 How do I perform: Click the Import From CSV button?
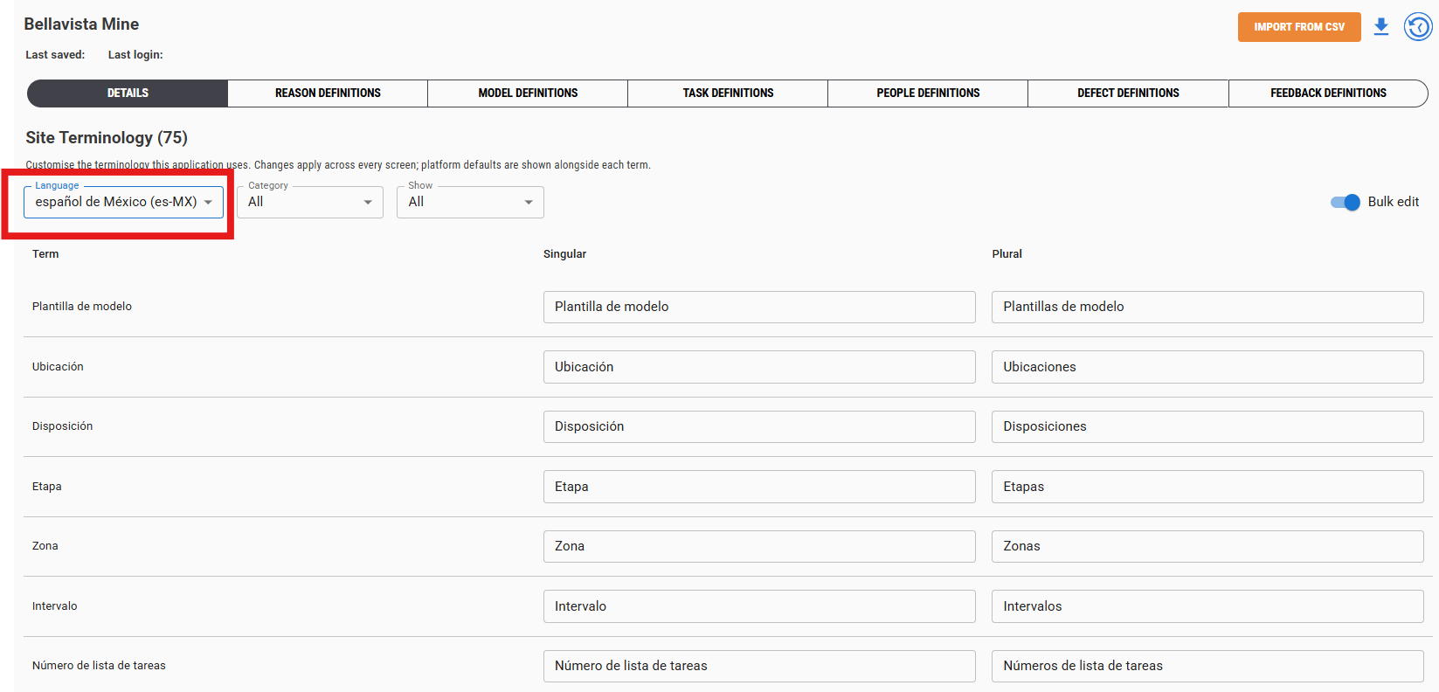pos(1299,27)
